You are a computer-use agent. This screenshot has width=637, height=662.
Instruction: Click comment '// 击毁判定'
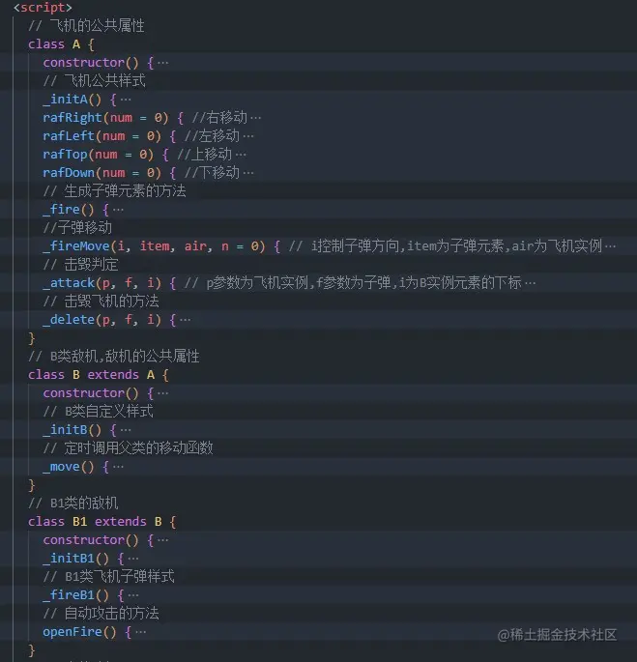(80, 265)
